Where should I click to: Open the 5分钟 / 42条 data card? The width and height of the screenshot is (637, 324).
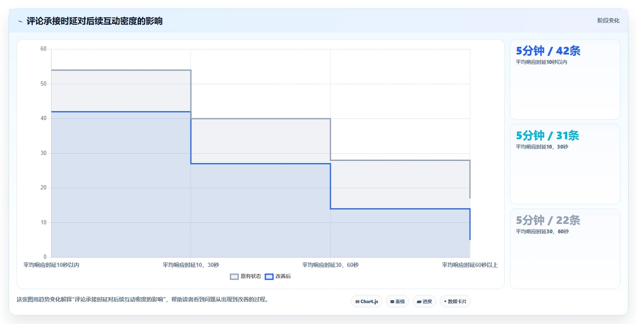pos(565,79)
